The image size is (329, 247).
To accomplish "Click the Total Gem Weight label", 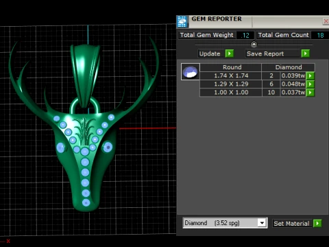I will (x=207, y=35).
